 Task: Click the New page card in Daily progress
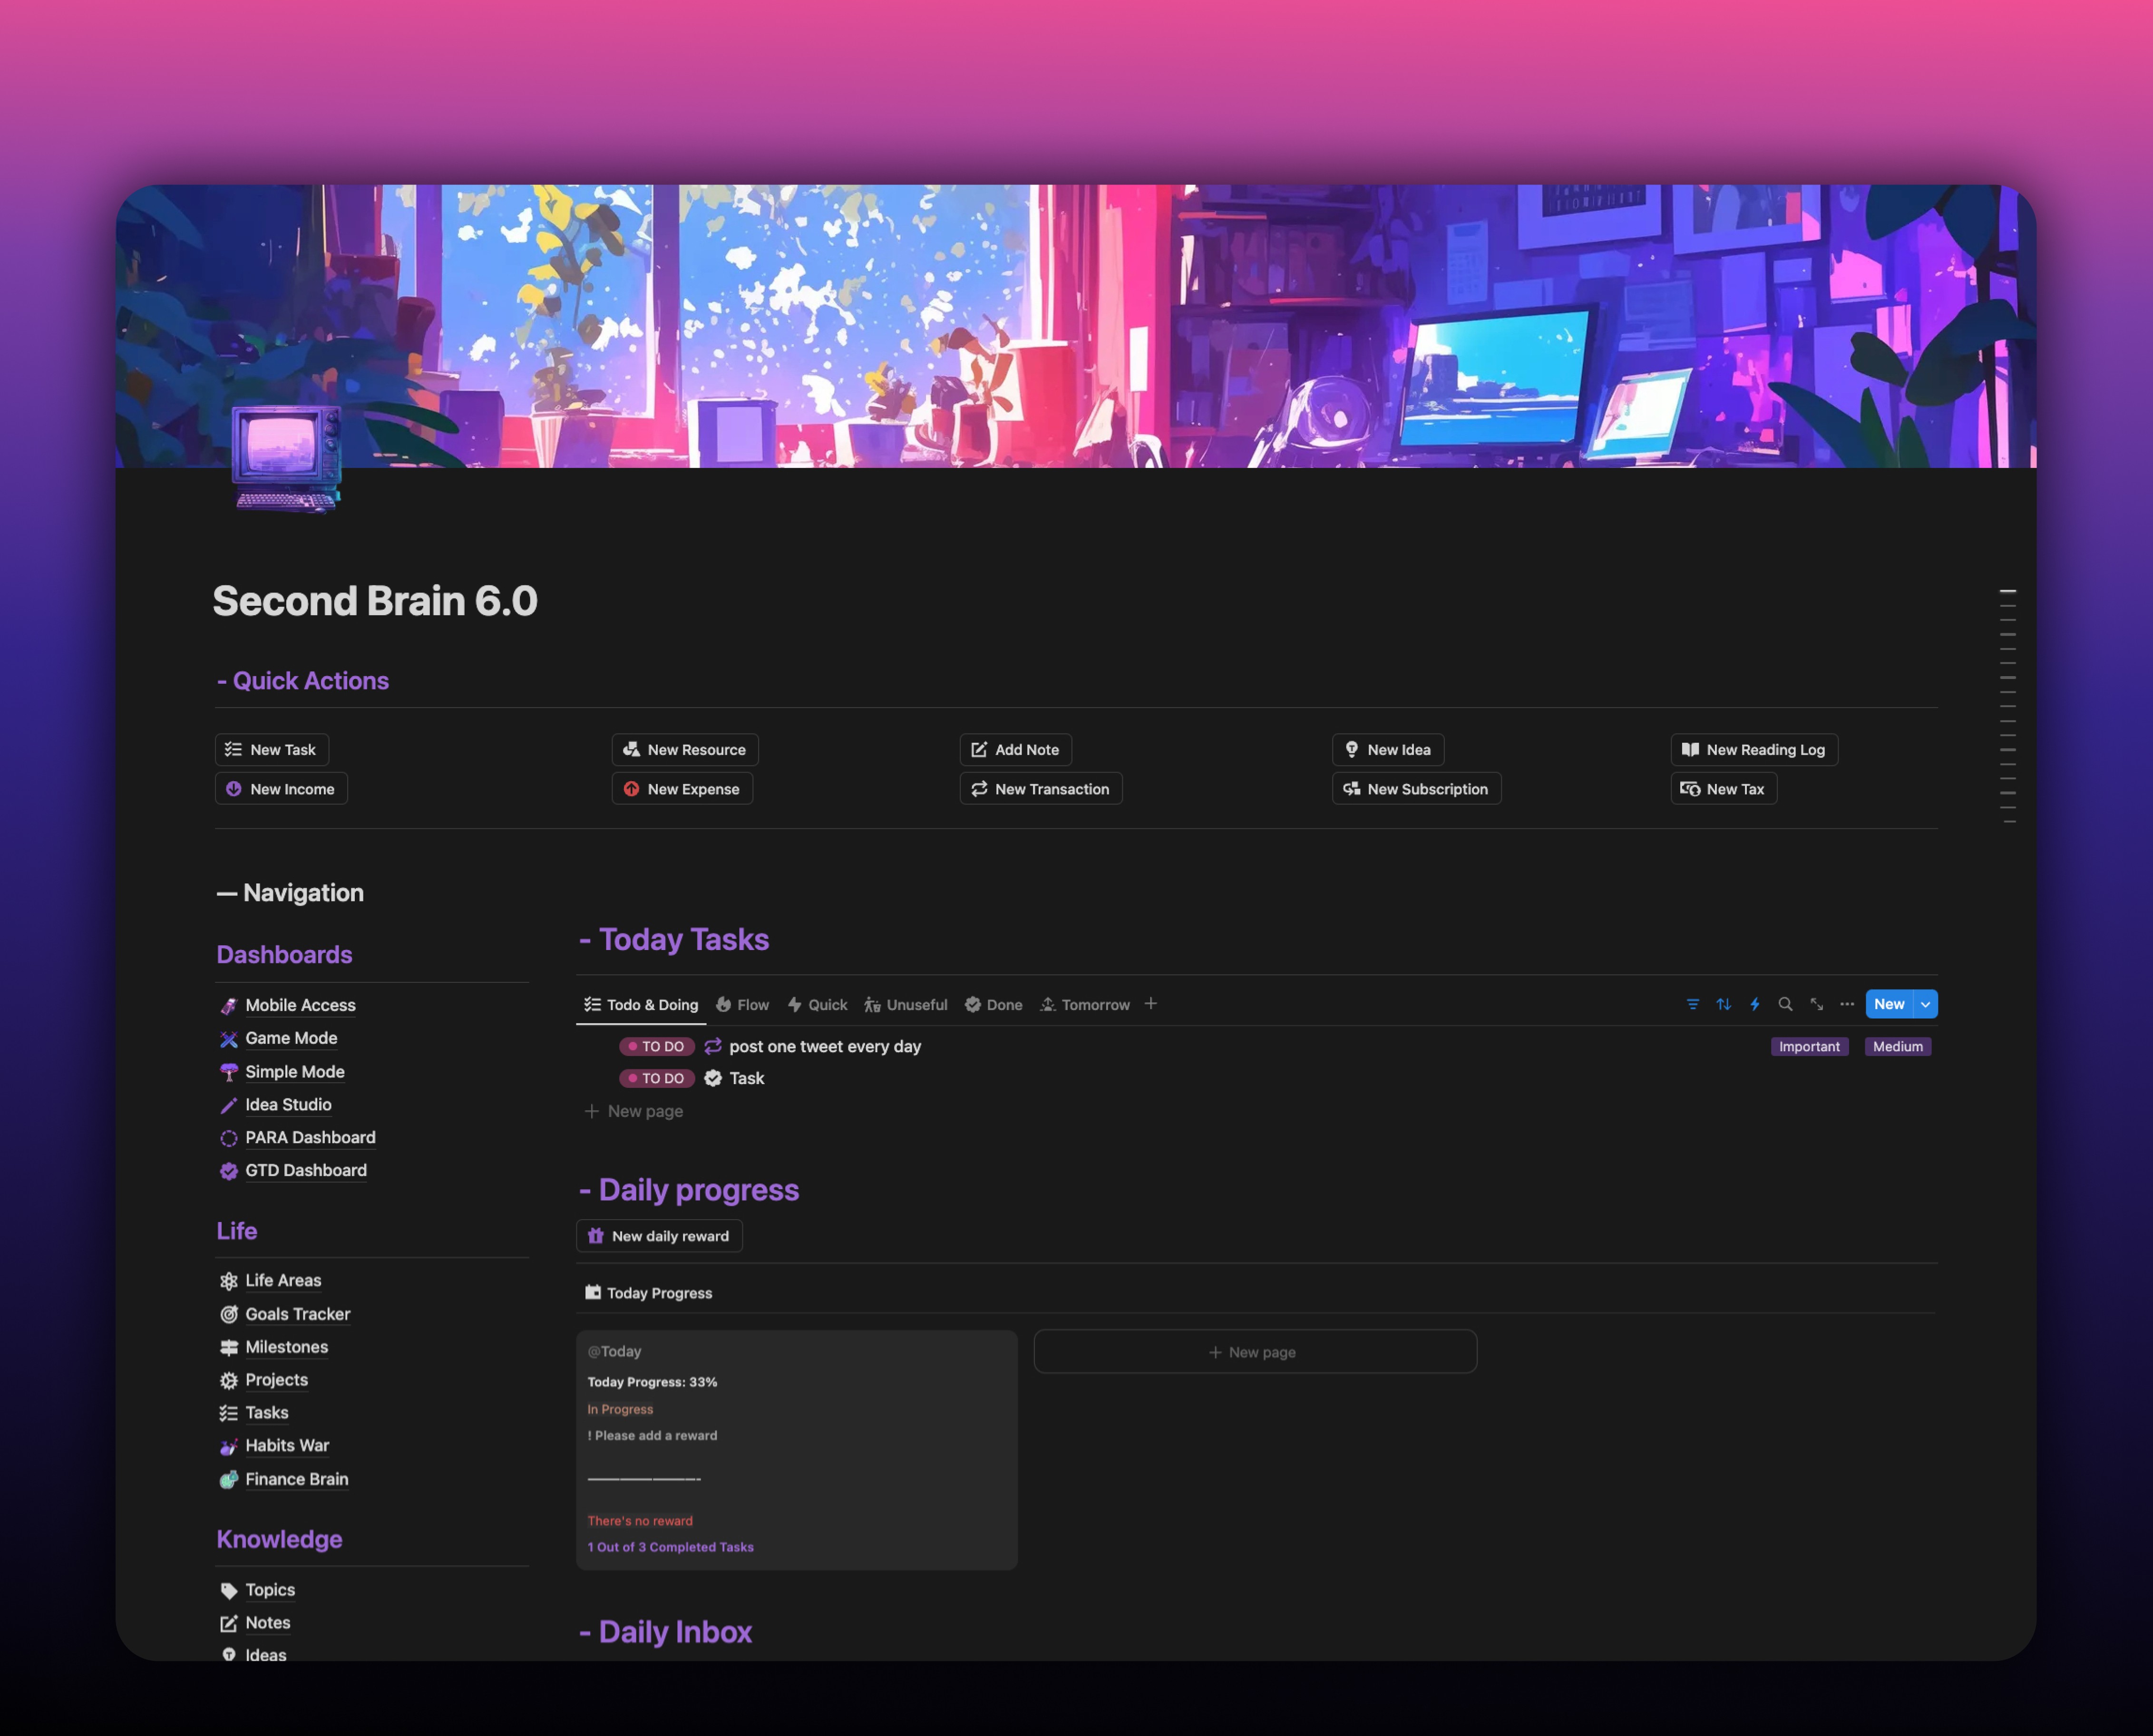point(1255,1351)
